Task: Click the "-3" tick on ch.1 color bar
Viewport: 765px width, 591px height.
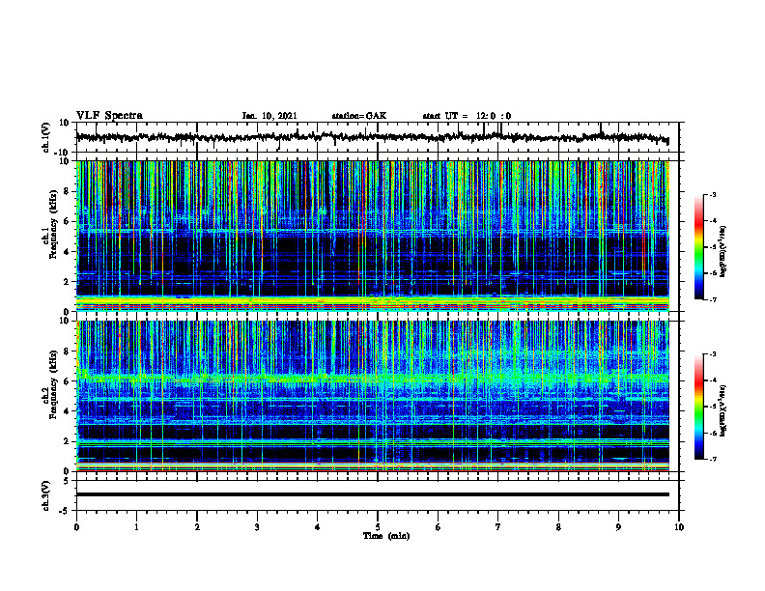Action: (713, 194)
